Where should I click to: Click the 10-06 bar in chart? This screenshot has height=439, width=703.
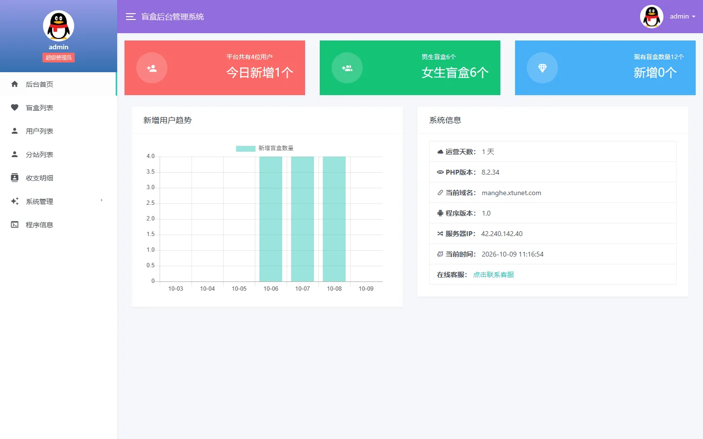(x=270, y=219)
